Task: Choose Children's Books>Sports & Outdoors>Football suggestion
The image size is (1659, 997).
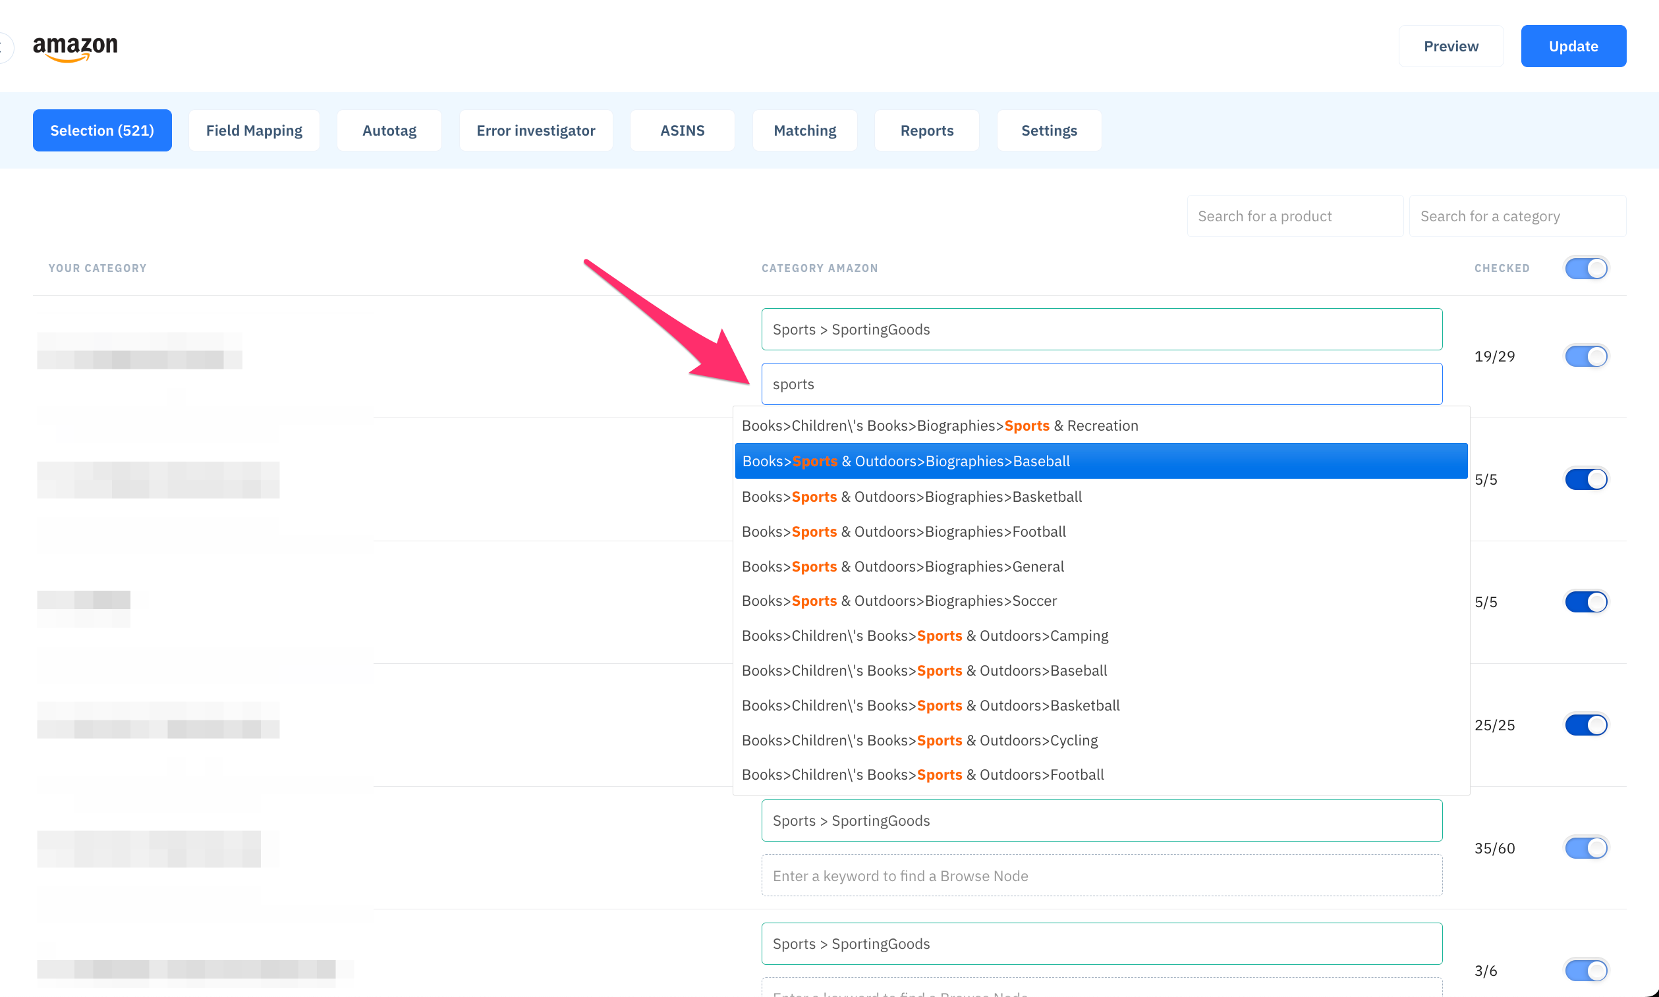Action: tap(1101, 775)
